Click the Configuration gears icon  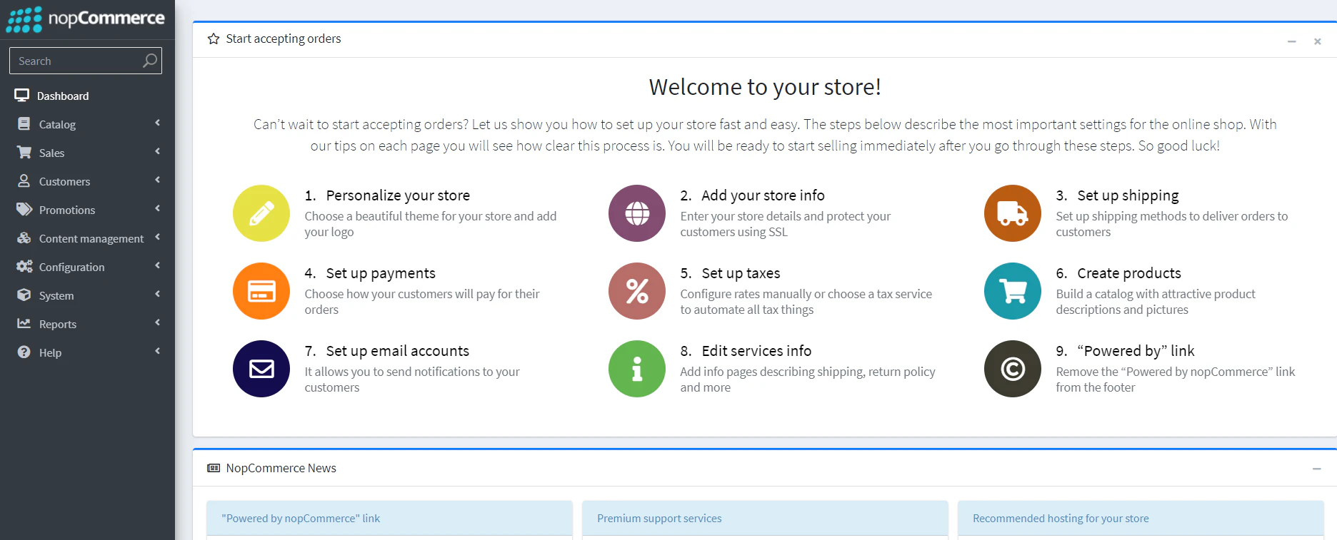click(x=24, y=266)
